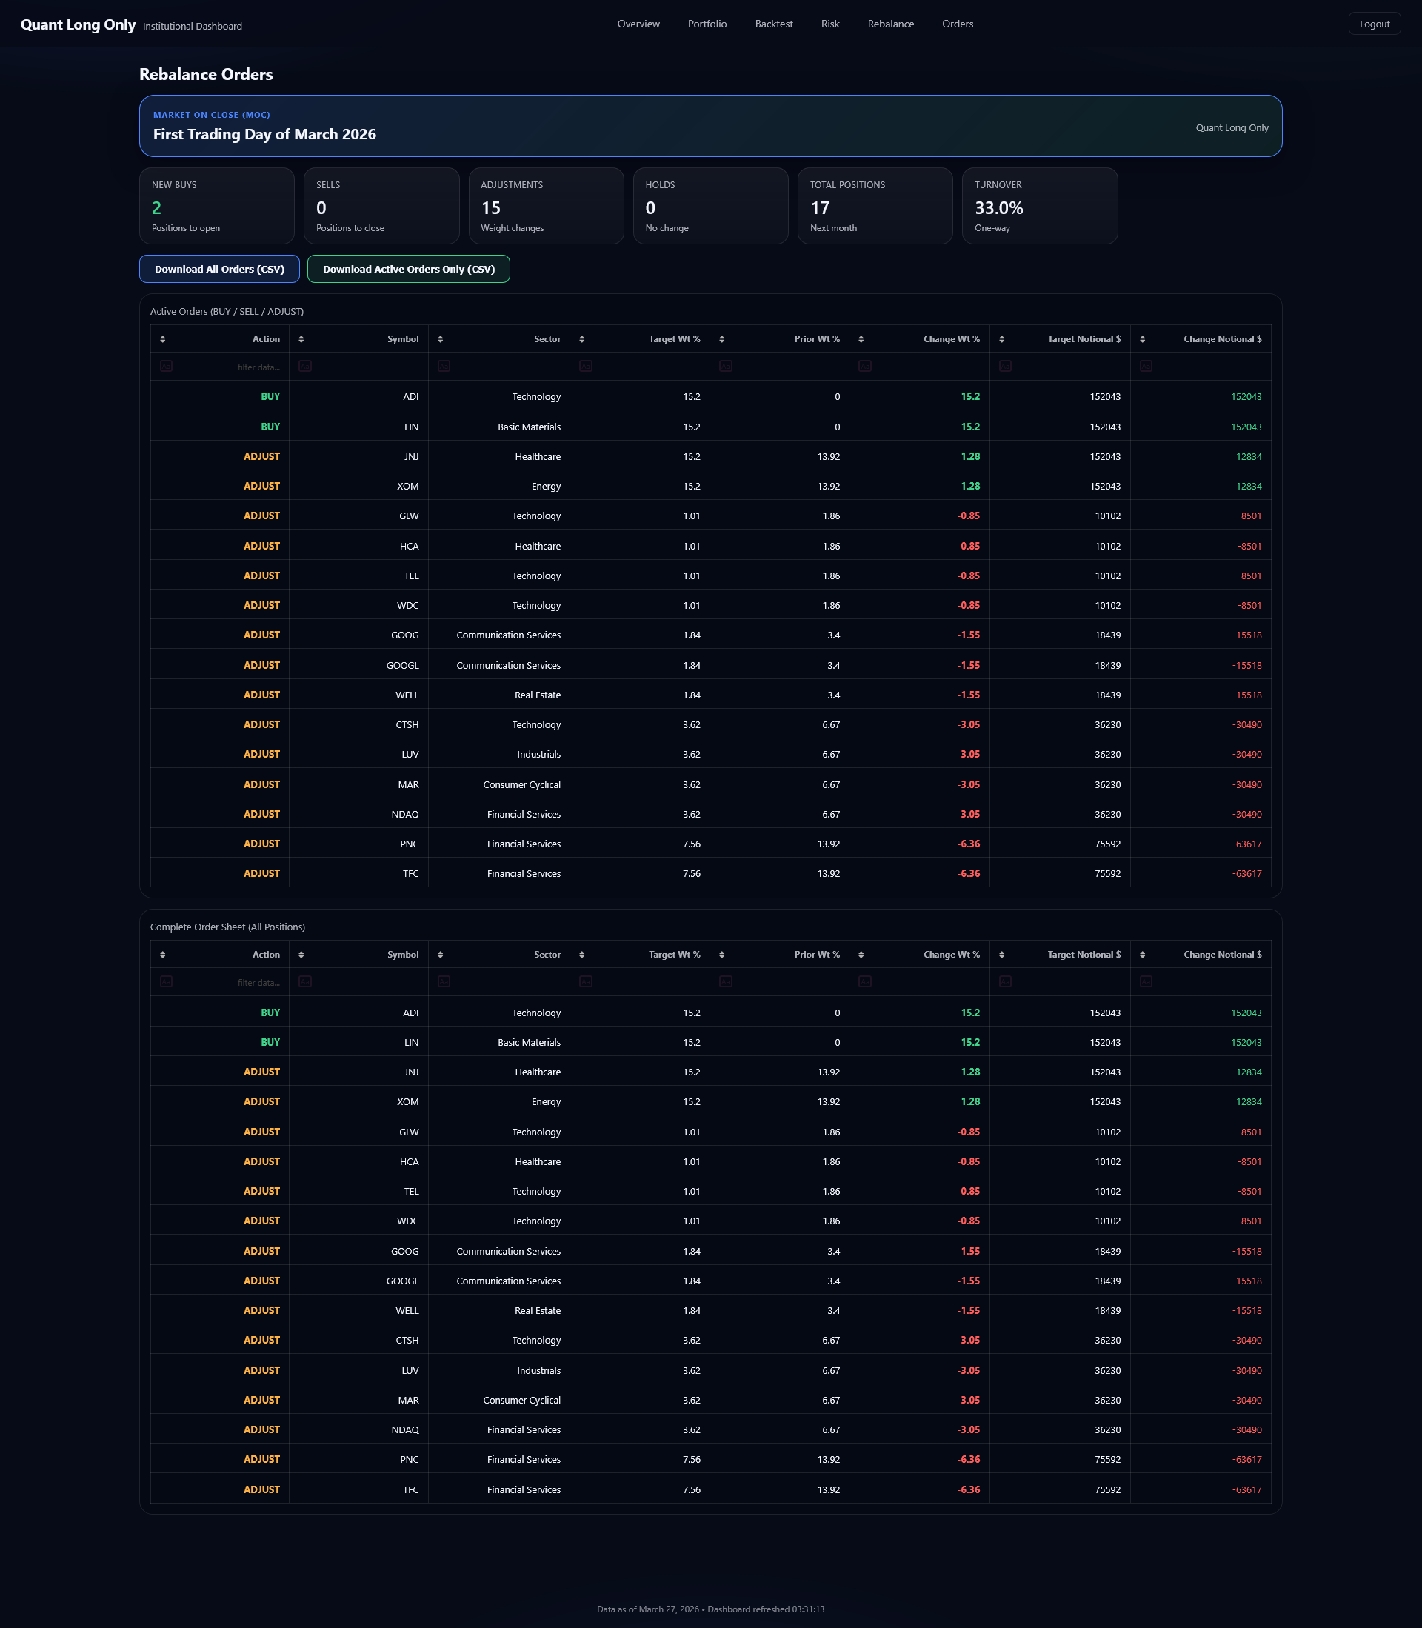
Task: Toggle case sensitivity for Complete Sheet Change Wt filter
Action: [x=865, y=982]
